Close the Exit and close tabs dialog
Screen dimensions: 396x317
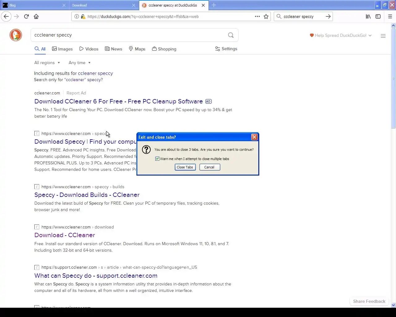coord(254,137)
